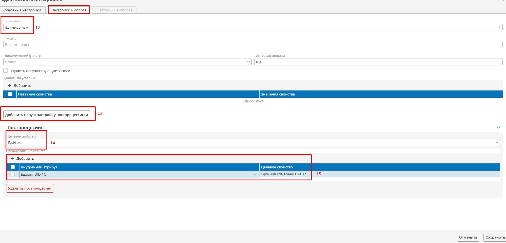Screen dimensions: 506x243
Task: Toggle select-all checkbox in Внутренний атрибут header
Action: 13,167
